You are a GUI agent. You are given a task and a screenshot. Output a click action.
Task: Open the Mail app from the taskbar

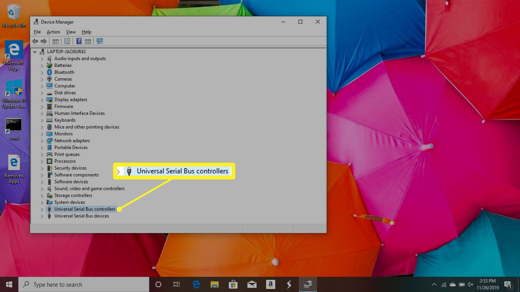coord(252,284)
